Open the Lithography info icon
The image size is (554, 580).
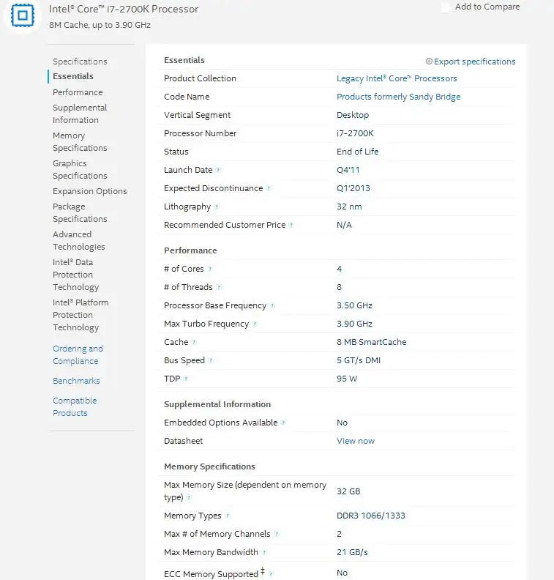[217, 207]
